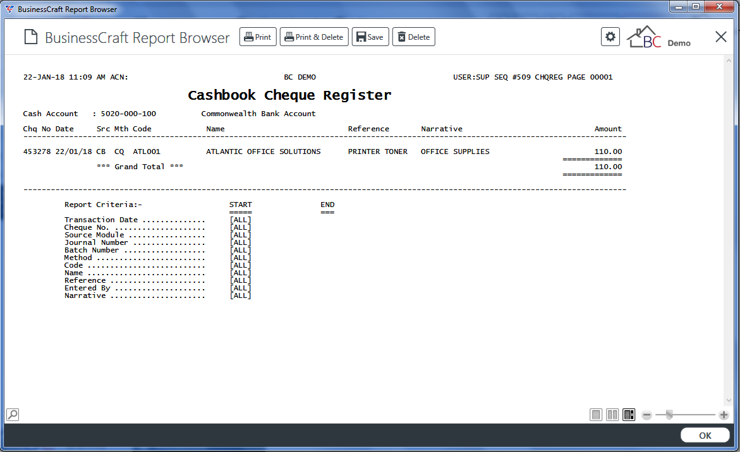Click ATLANTIC OFFICE SOLUTIONS name
This screenshot has width=740, height=452.
pyautogui.click(x=264, y=152)
